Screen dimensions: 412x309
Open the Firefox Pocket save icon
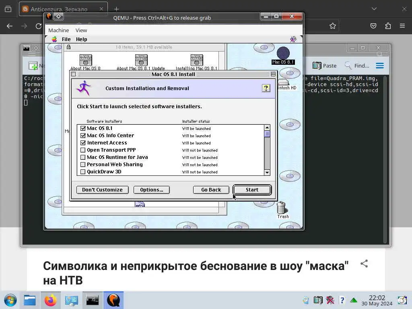[373, 26]
